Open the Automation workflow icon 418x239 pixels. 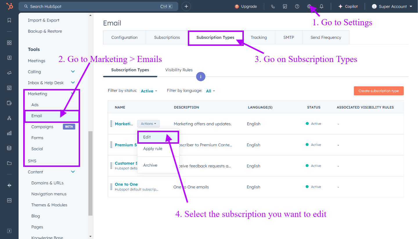9,118
